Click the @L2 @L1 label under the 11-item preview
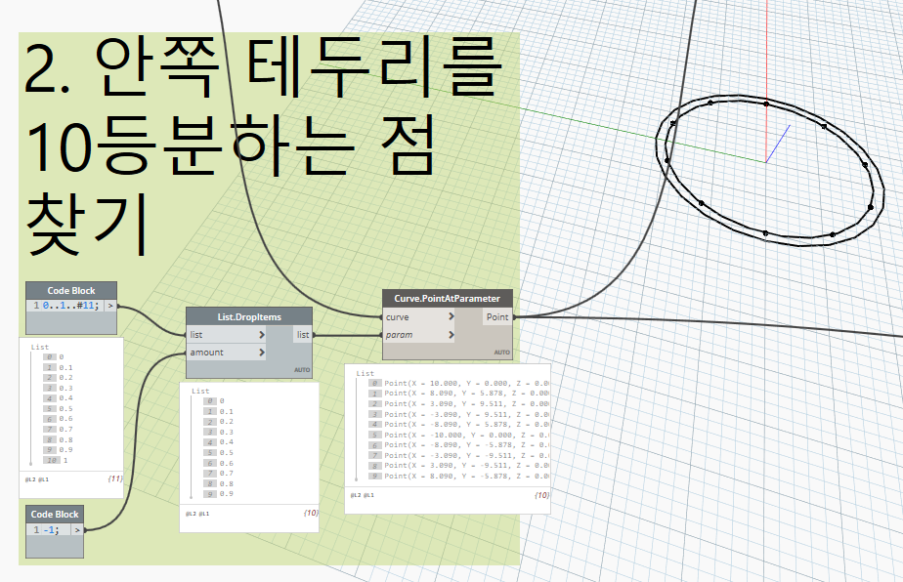This screenshot has height=582, width=903. point(37,478)
